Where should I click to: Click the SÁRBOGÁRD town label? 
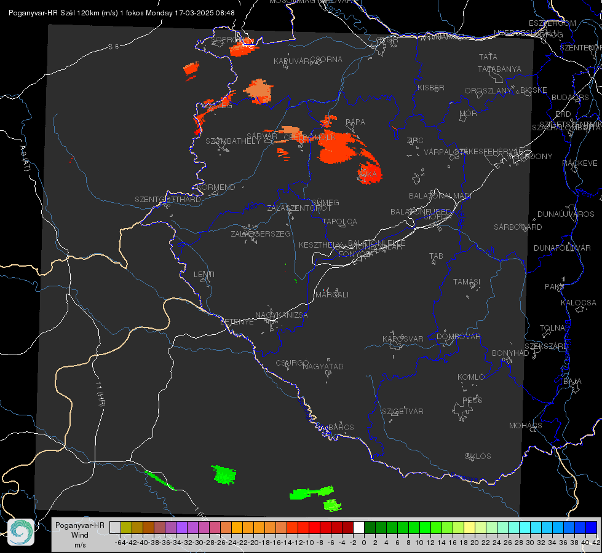tap(518, 227)
